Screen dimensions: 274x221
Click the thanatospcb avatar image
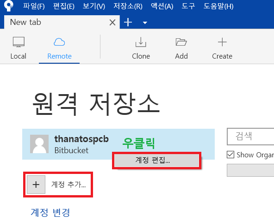coord(39,144)
